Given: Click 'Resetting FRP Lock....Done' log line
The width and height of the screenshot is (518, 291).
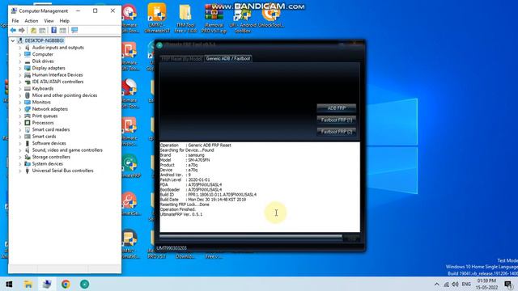Looking at the screenshot, I should (185, 205).
